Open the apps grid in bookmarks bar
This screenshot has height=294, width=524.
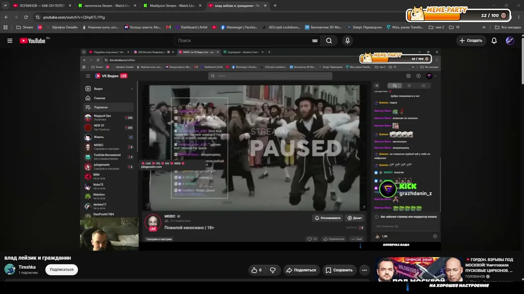pos(5,27)
